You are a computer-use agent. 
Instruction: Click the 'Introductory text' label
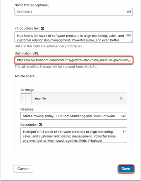pyautogui.click(x=27, y=28)
